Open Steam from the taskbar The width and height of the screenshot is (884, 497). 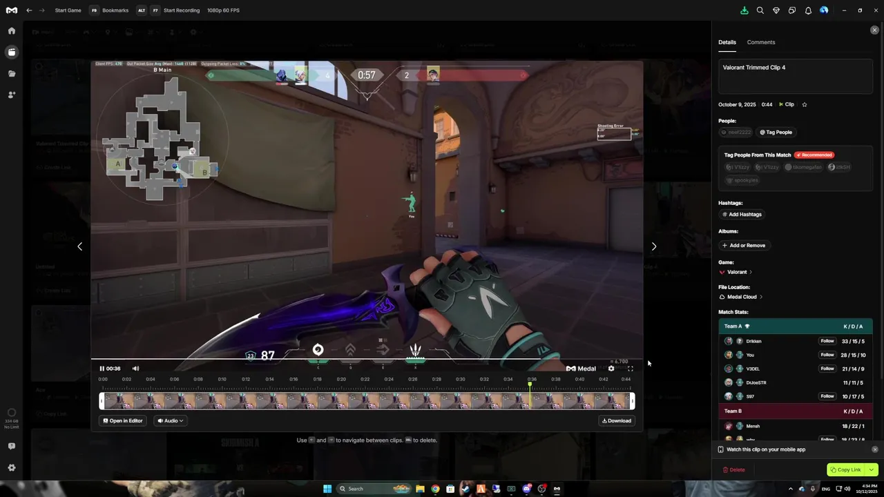[x=465, y=489]
